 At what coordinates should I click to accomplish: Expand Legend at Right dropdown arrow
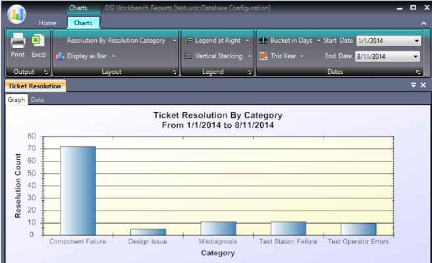click(x=248, y=41)
